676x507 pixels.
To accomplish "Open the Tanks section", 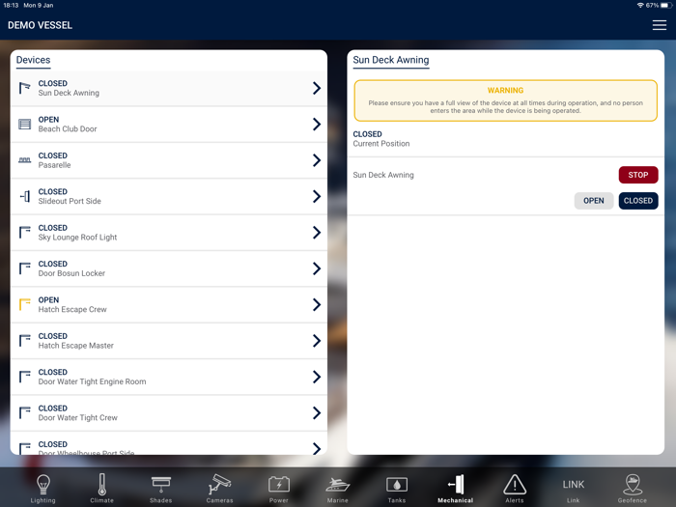I will tap(397, 488).
